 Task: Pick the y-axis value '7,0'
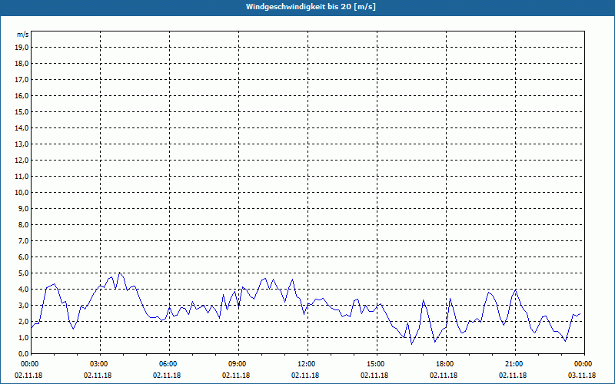23,240
